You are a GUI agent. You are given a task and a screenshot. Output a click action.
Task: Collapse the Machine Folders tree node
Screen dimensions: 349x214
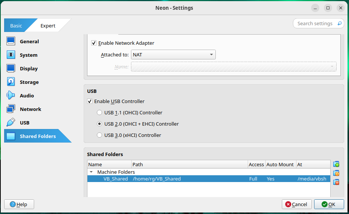pyautogui.click(x=92, y=172)
